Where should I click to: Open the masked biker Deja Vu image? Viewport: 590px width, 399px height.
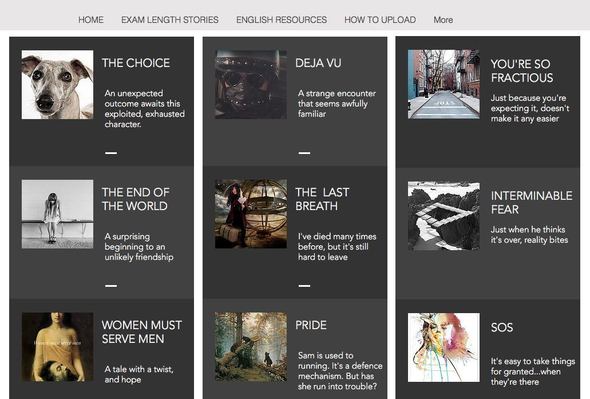[x=251, y=85]
